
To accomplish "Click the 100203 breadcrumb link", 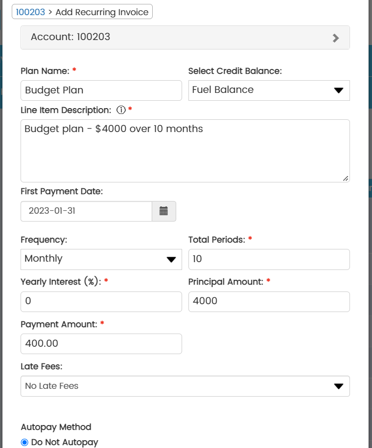I will (x=30, y=12).
